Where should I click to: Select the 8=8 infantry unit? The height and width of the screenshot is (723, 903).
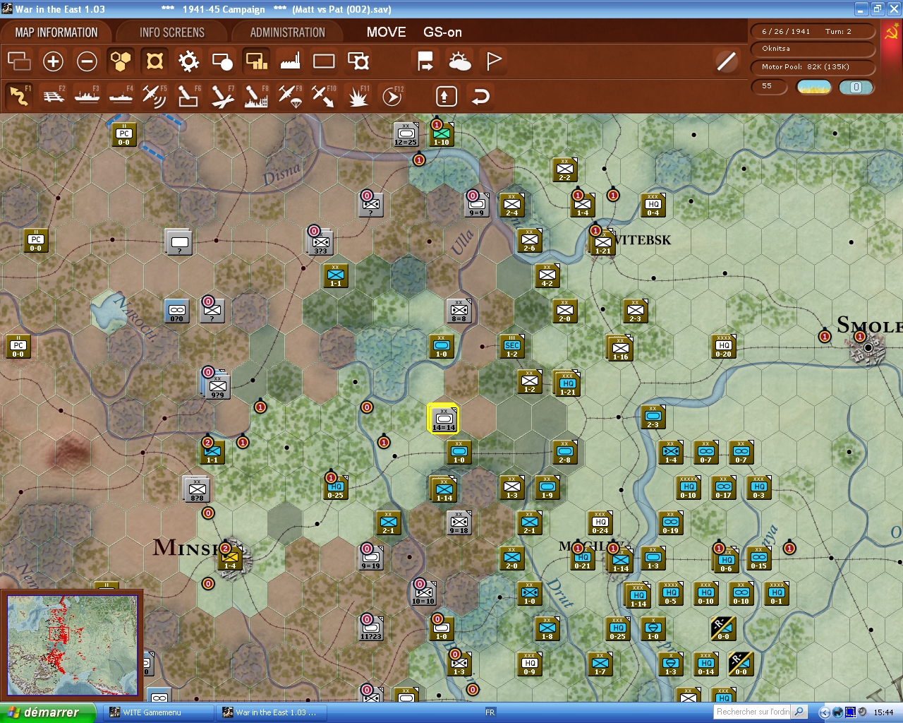[459, 310]
